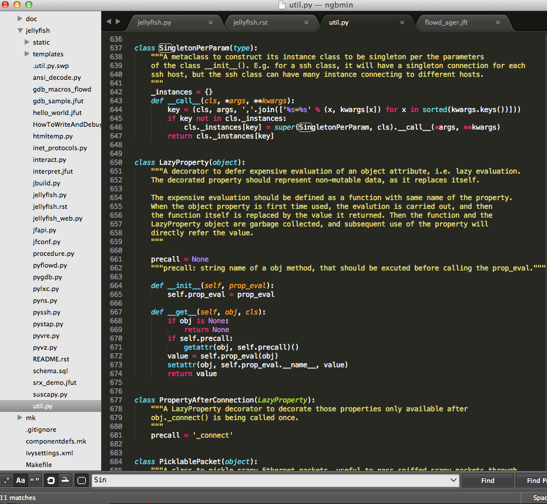Click the next tab arrow
547x504 pixels.
pyautogui.click(x=118, y=22)
